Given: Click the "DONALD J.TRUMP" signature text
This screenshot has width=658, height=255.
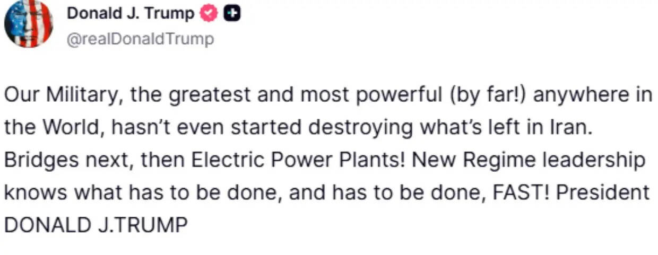Looking at the screenshot, I should point(96,225).
